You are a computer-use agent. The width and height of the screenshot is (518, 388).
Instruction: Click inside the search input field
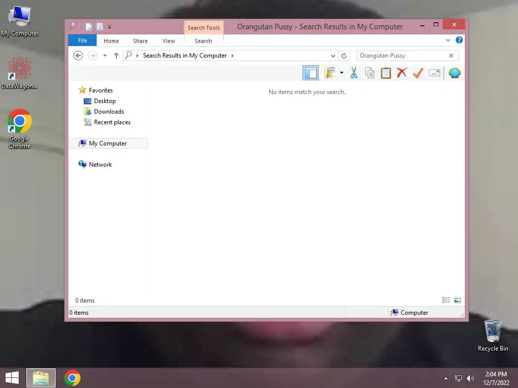click(x=402, y=56)
